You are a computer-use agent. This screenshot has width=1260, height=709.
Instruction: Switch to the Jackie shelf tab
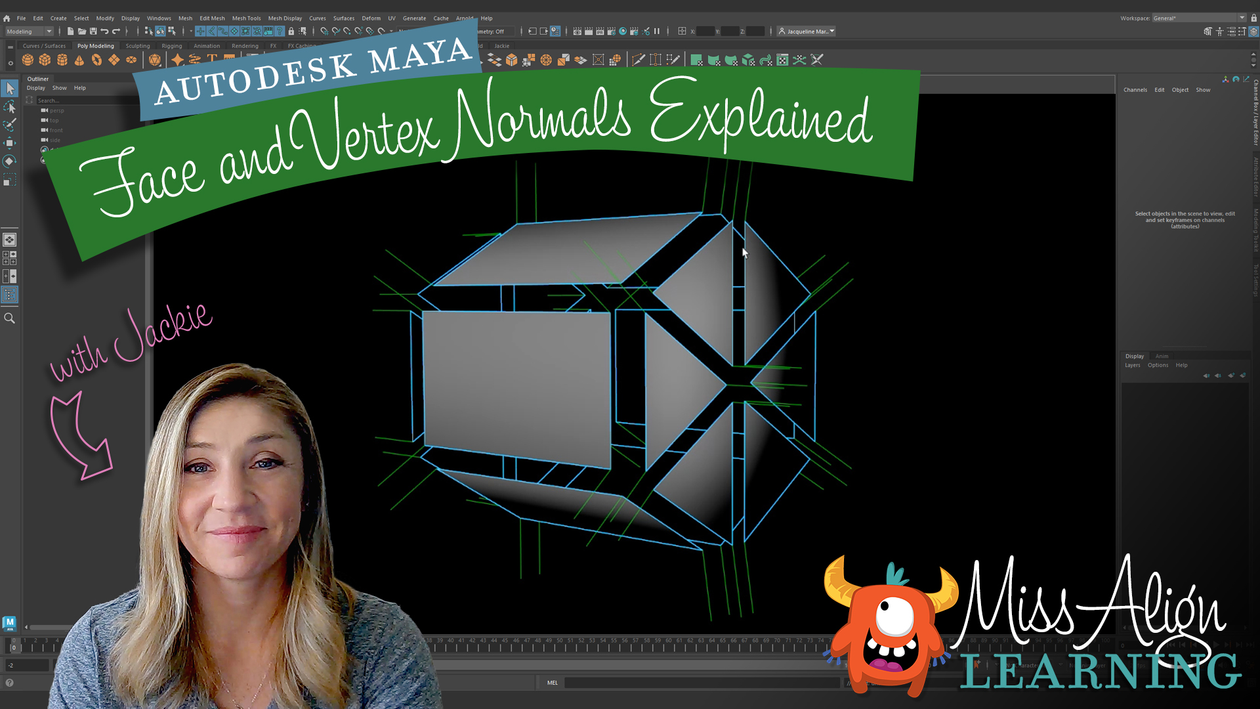coord(502,46)
